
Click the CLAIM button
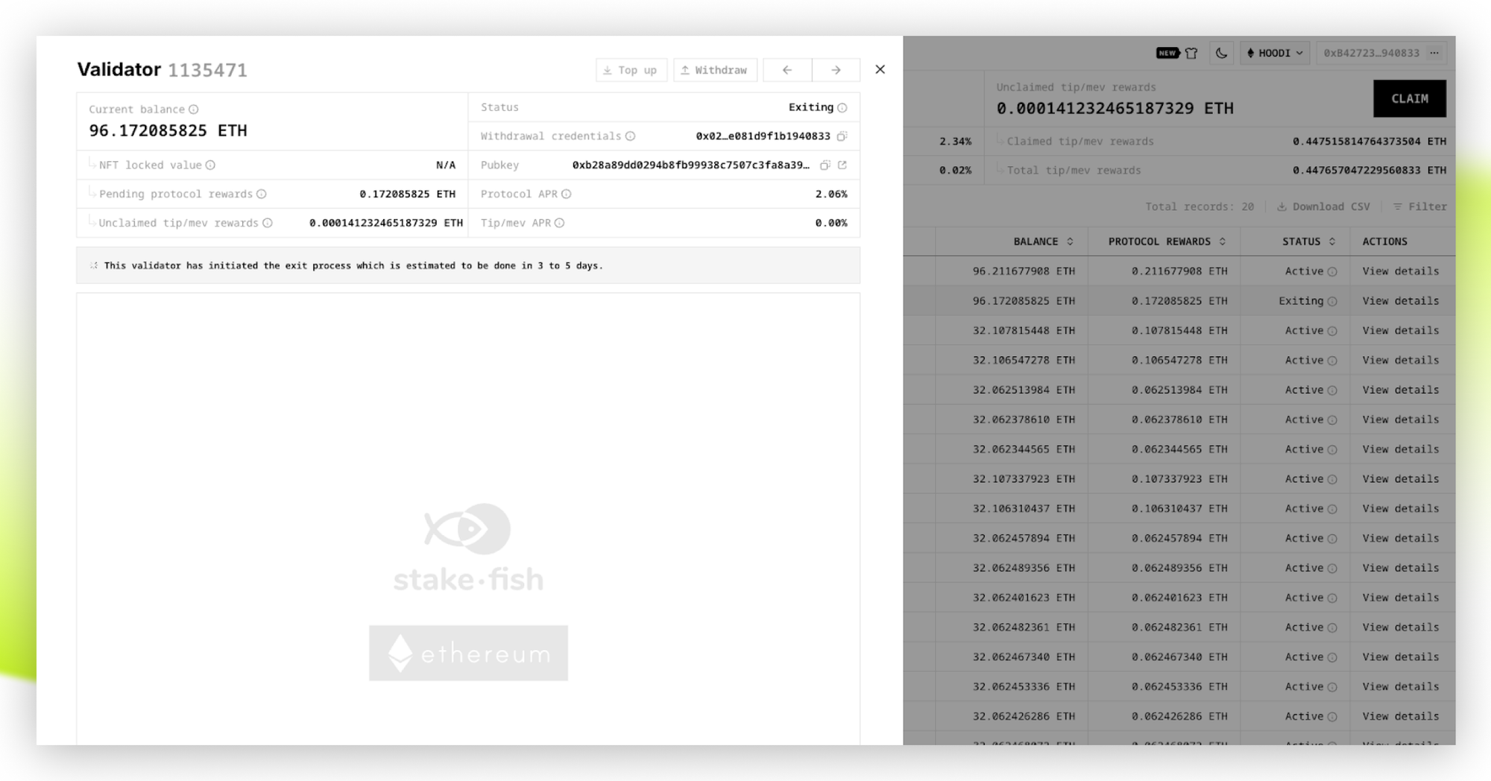click(x=1410, y=99)
